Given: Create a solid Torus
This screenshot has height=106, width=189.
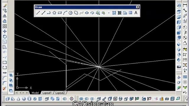Looking at the screenshot, I should click(35, 99).
